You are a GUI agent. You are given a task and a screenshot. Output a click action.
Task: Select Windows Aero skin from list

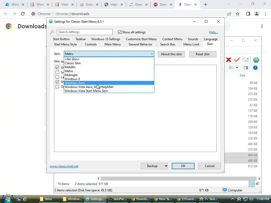(109, 83)
